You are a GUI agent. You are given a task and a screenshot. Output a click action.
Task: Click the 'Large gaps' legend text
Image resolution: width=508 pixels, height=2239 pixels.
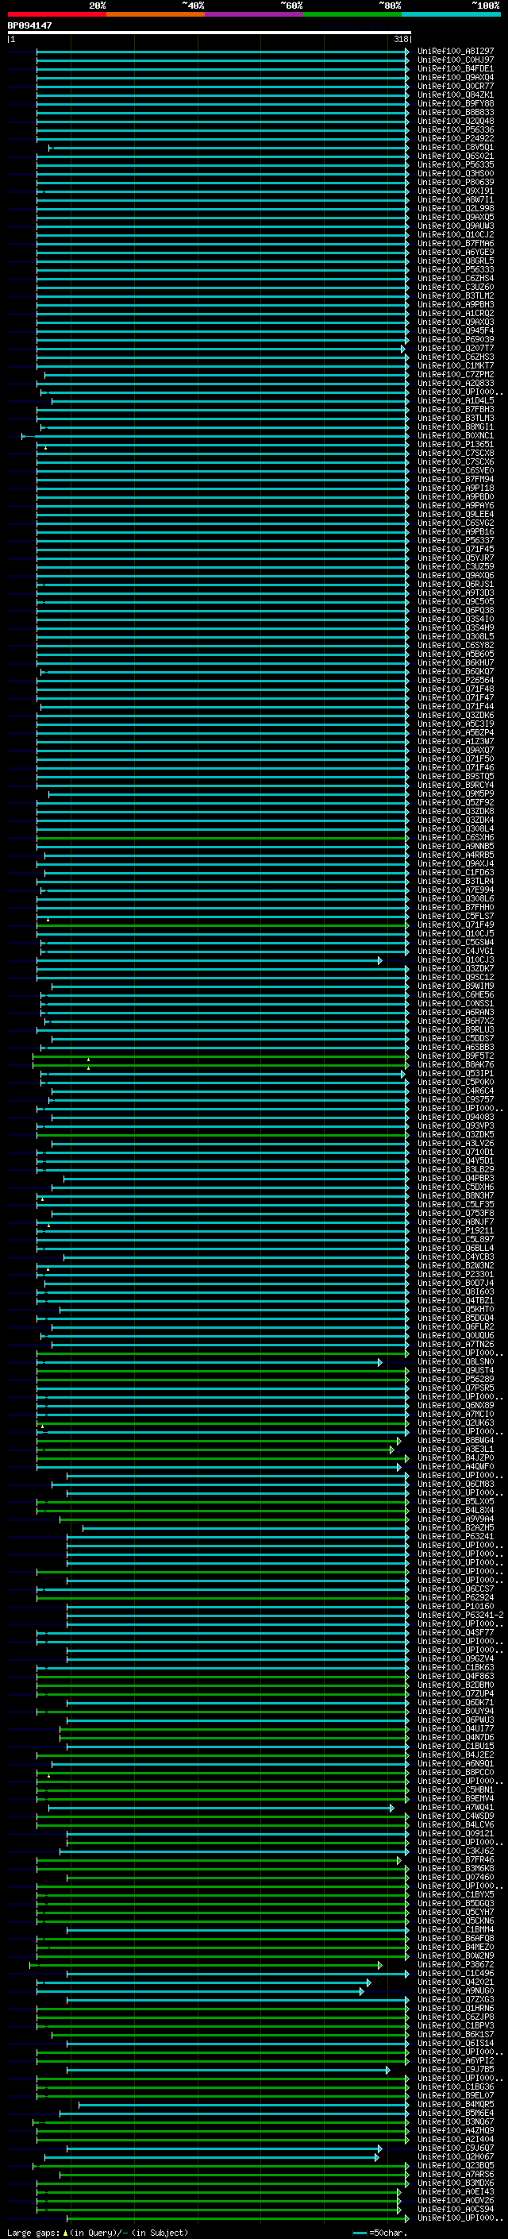click(x=33, y=2233)
